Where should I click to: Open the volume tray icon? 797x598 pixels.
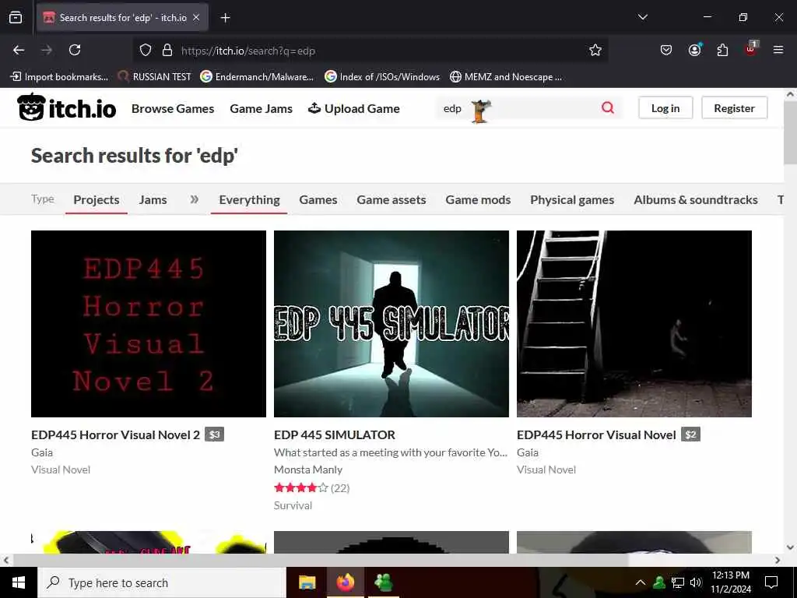pos(696,582)
